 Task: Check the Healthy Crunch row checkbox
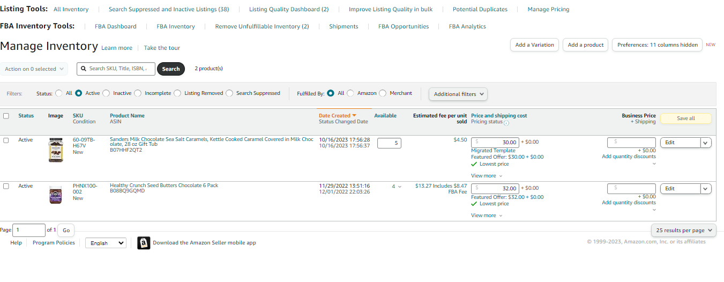[6, 186]
